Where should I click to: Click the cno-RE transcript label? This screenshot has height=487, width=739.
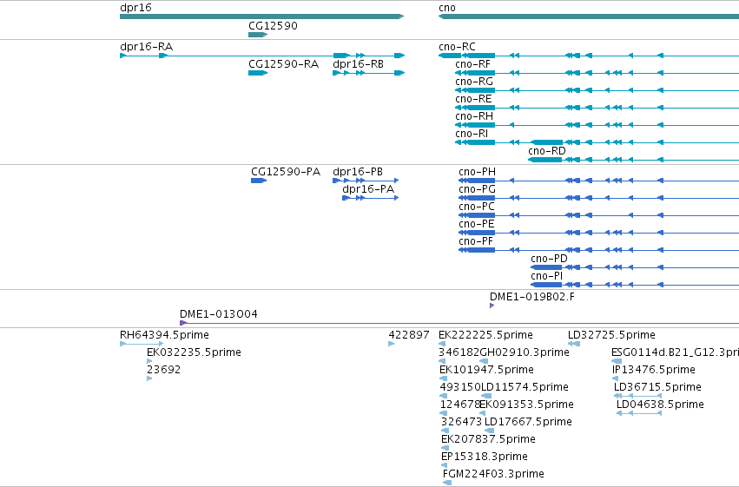(473, 99)
